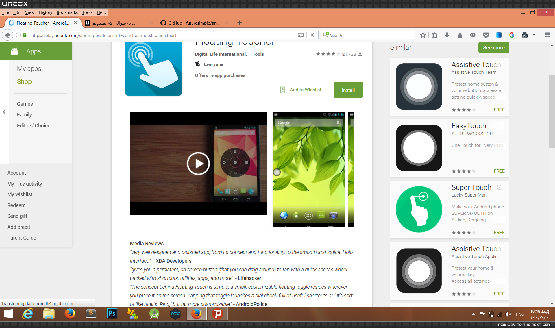
Task: Open the green leaves screenshot thumbnail
Action: [308, 169]
